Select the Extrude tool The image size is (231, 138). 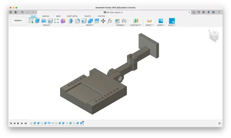(x=38, y=21)
